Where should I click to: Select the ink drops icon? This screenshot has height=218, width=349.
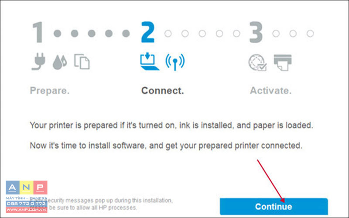pyautogui.click(x=60, y=62)
